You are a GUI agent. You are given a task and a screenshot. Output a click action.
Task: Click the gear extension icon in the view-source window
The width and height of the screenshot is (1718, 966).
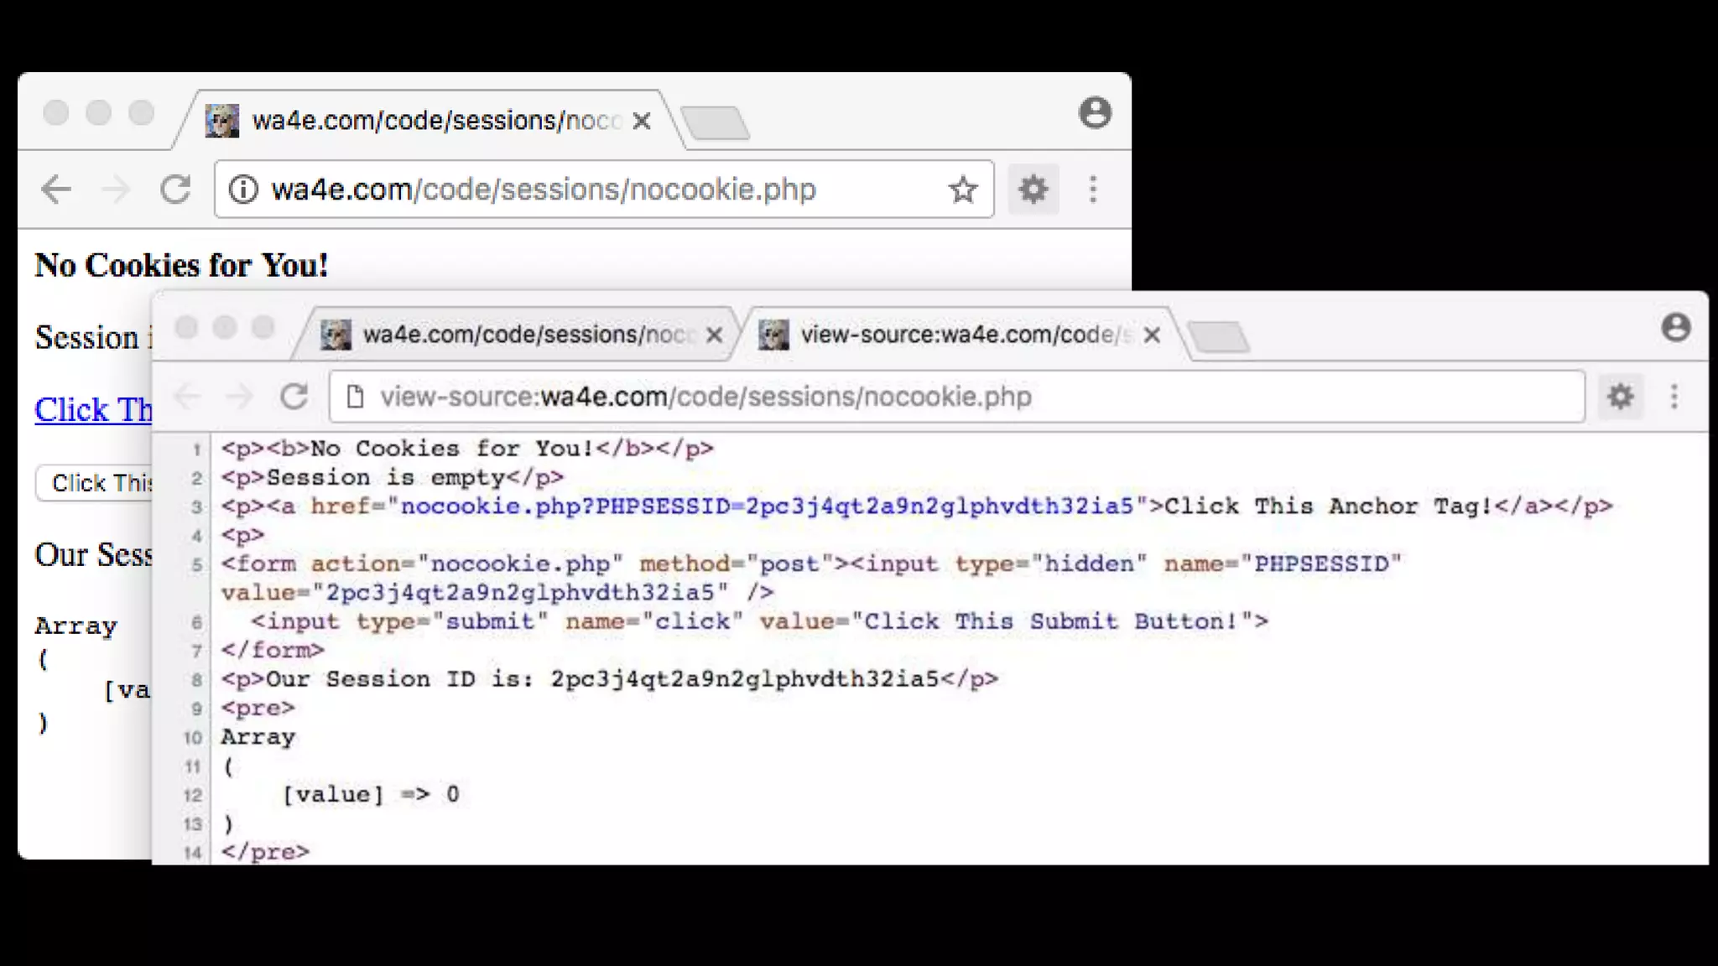pyautogui.click(x=1620, y=396)
